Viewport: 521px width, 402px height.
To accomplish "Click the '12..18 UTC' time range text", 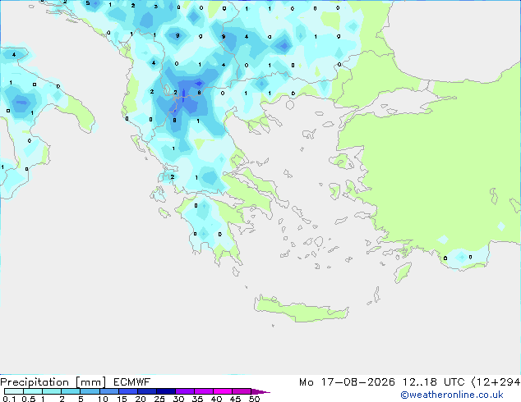I will pyautogui.click(x=433, y=382).
